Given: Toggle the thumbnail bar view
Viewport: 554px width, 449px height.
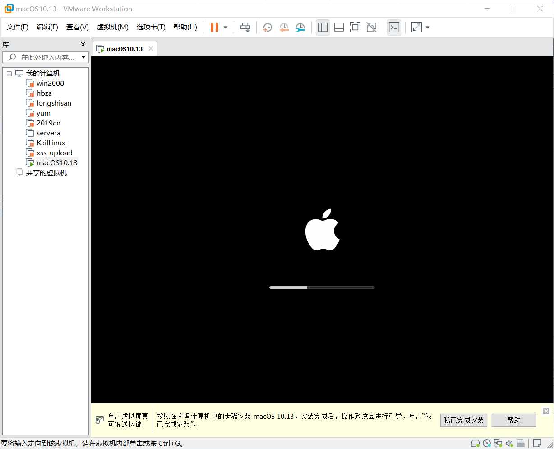Looking at the screenshot, I should click(339, 28).
